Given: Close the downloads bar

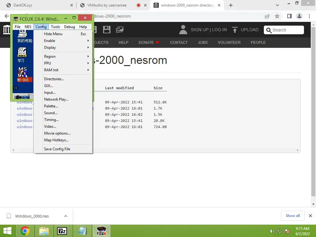Looking at the screenshot, I should [310, 216].
